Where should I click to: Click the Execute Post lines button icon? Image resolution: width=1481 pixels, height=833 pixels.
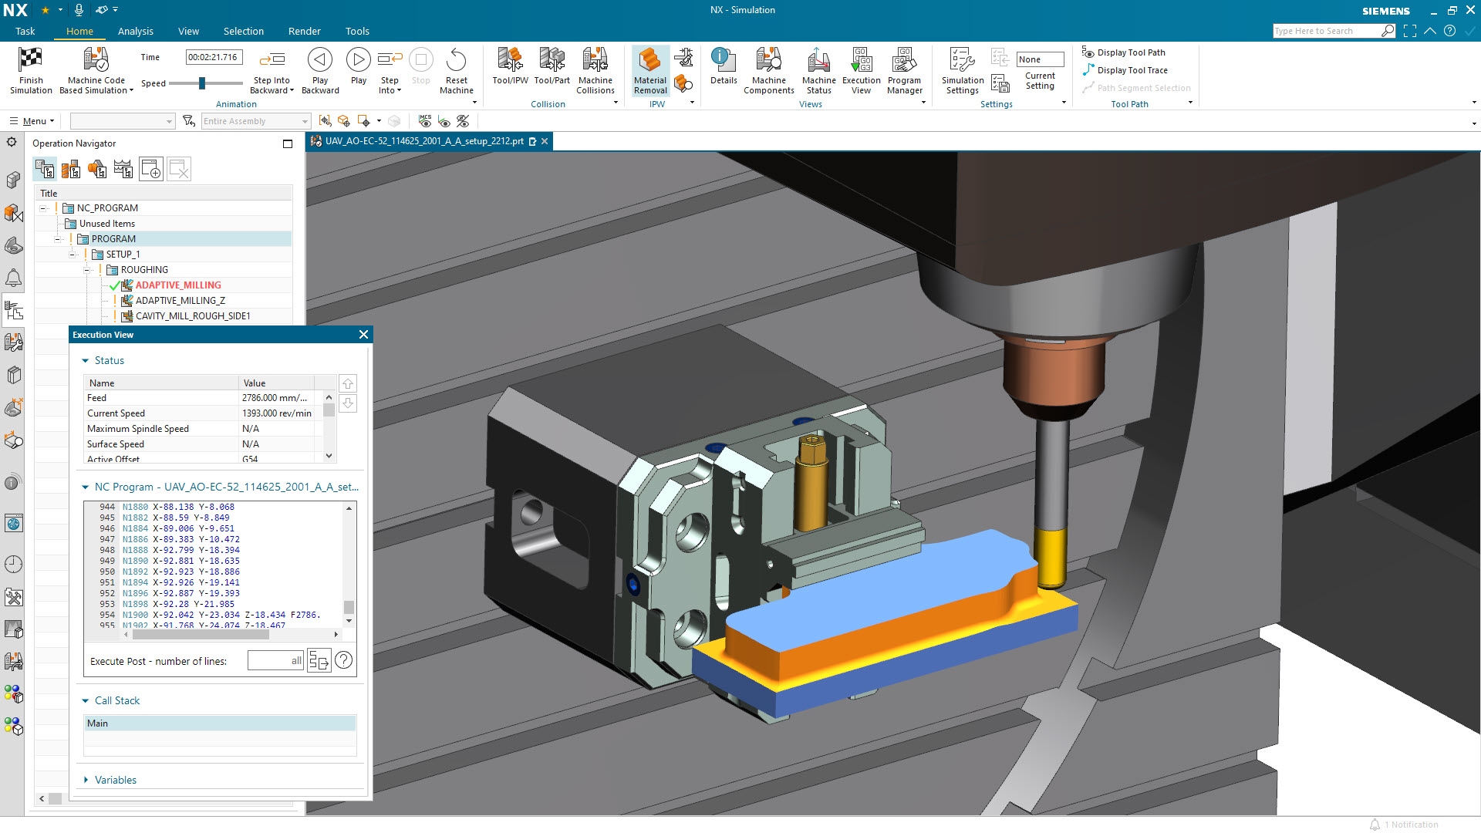[319, 661]
